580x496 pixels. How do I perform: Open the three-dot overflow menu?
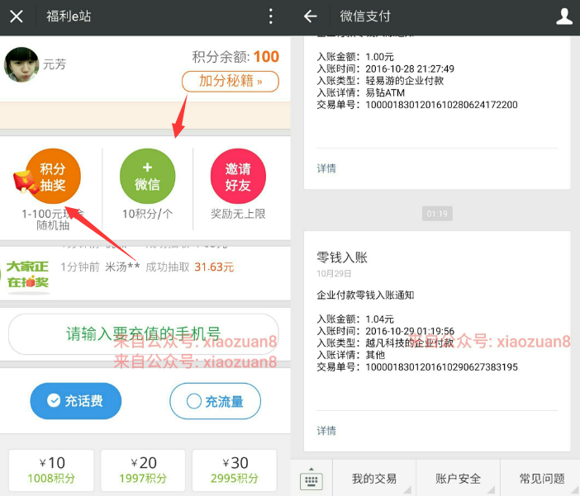click(x=271, y=17)
